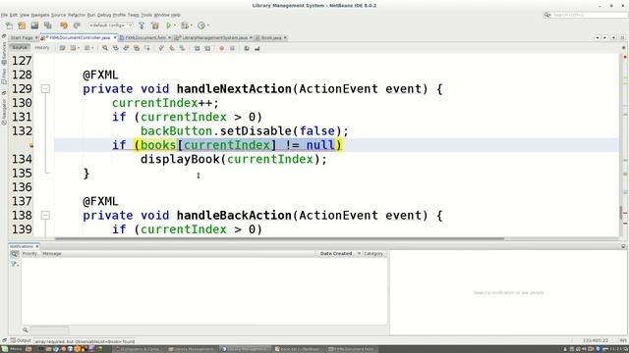Click the Notifications panel filter icon
This screenshot has height=353, width=629.
click(14, 264)
